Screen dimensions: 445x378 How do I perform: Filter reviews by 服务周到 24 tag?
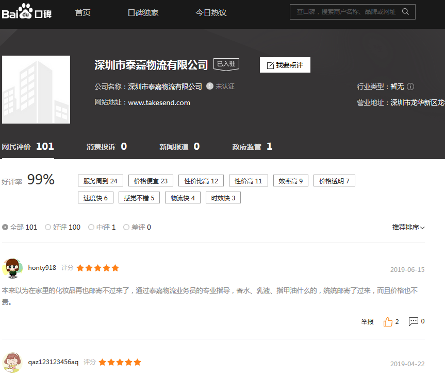click(x=101, y=181)
